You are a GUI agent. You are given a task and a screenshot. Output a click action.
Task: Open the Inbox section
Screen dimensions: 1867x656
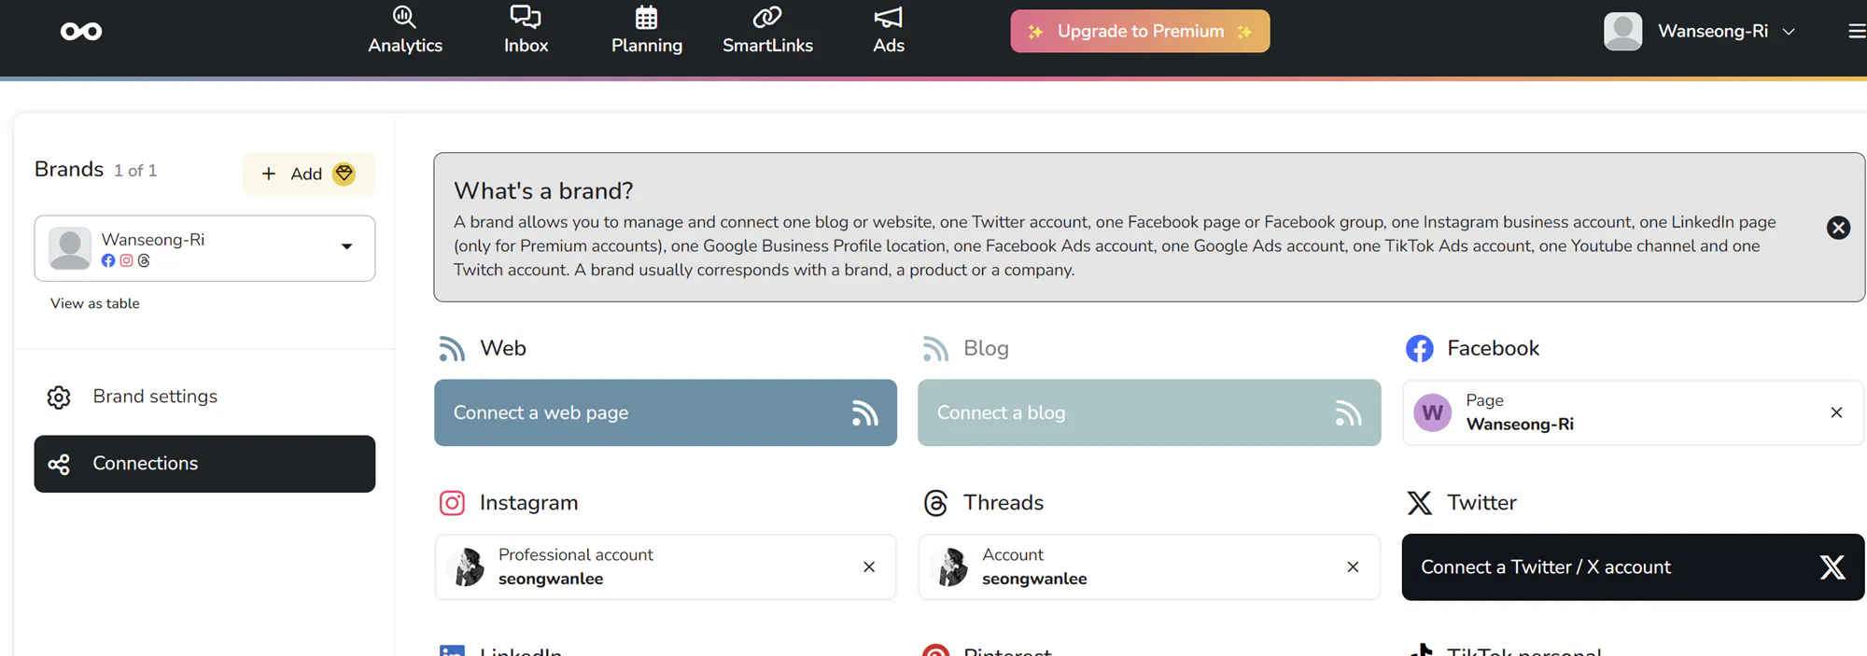click(526, 30)
